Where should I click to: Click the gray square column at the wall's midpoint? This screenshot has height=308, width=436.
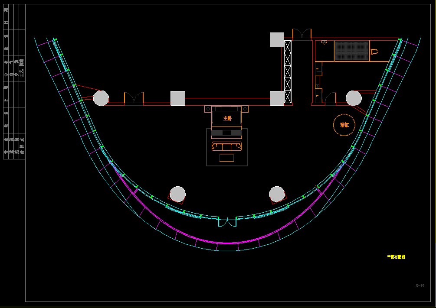pos(178,98)
